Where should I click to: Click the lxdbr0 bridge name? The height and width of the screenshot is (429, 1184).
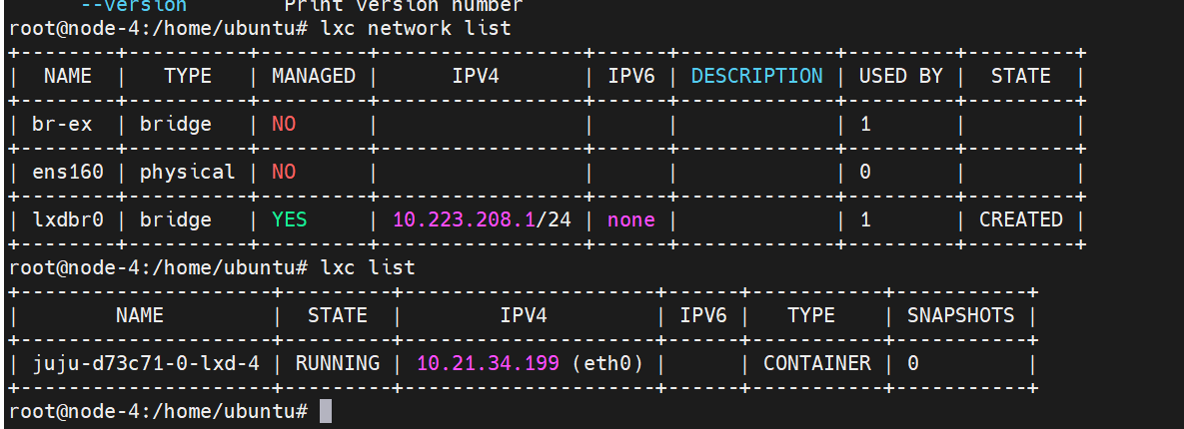pyautogui.click(x=67, y=219)
